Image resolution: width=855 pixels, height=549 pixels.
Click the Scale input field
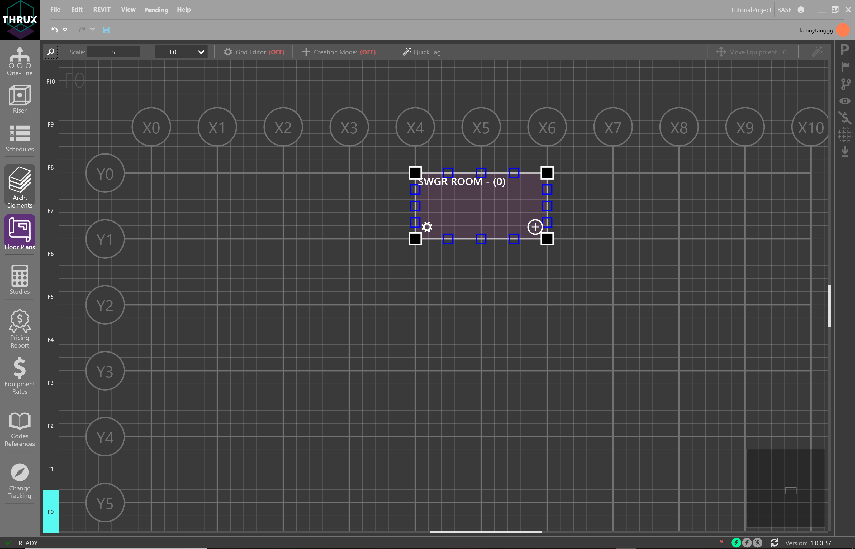113,52
